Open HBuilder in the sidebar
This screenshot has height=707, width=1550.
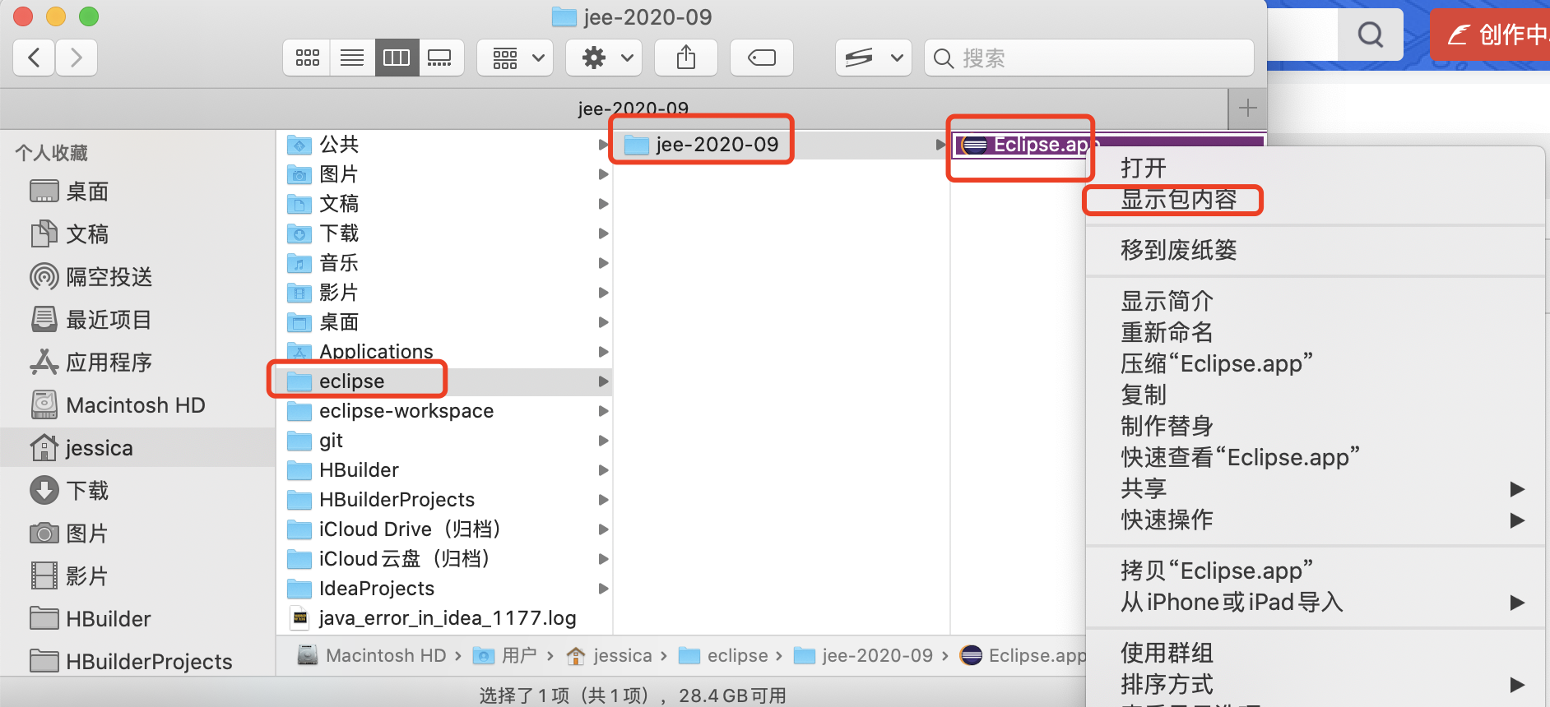137,619
